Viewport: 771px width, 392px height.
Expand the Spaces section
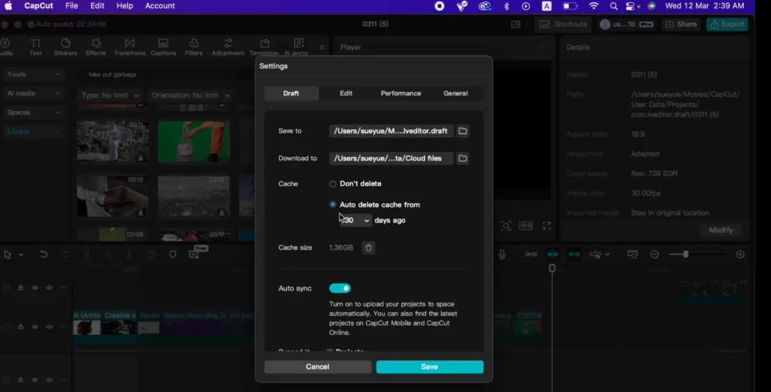pyautogui.click(x=33, y=113)
